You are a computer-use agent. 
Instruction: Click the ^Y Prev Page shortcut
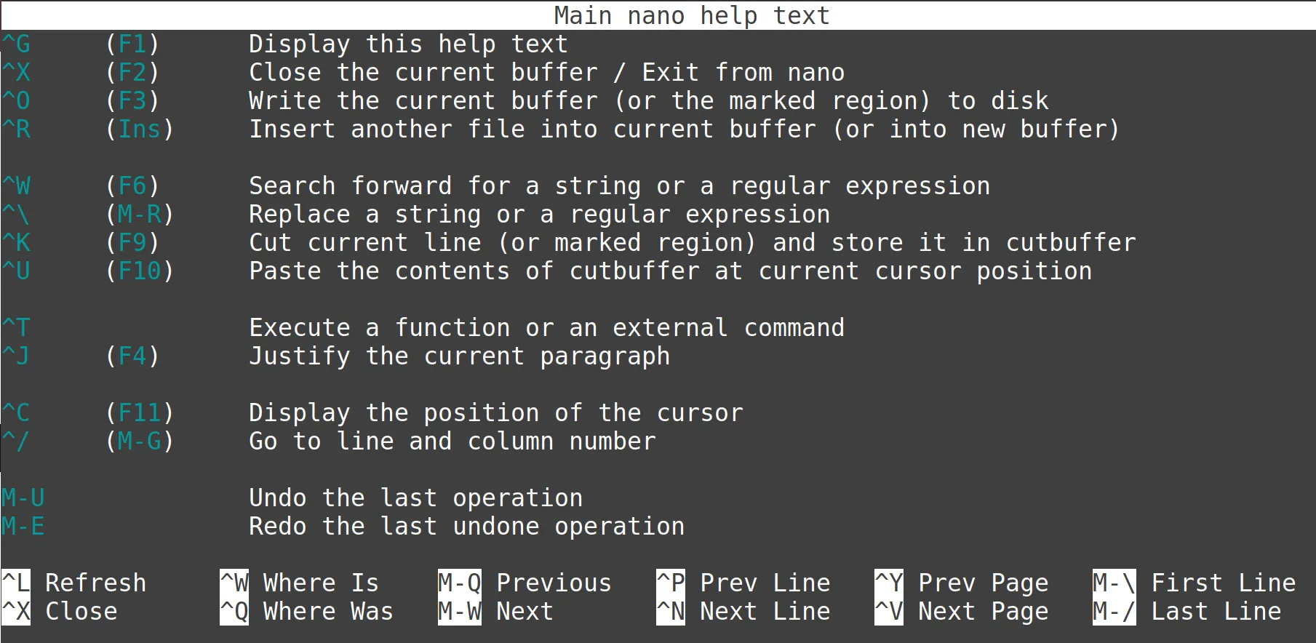coord(961,583)
